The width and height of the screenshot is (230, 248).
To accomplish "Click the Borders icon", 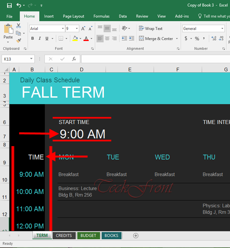I will click(61, 38).
